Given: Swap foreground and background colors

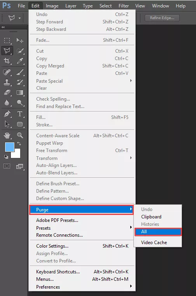Looking at the screenshot, I should (19, 144).
